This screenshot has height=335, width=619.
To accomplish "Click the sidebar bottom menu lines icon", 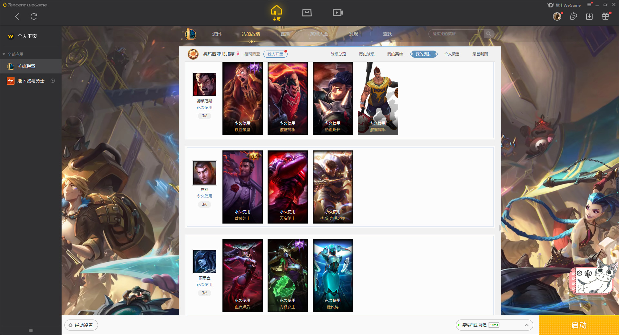I will pyautogui.click(x=31, y=330).
